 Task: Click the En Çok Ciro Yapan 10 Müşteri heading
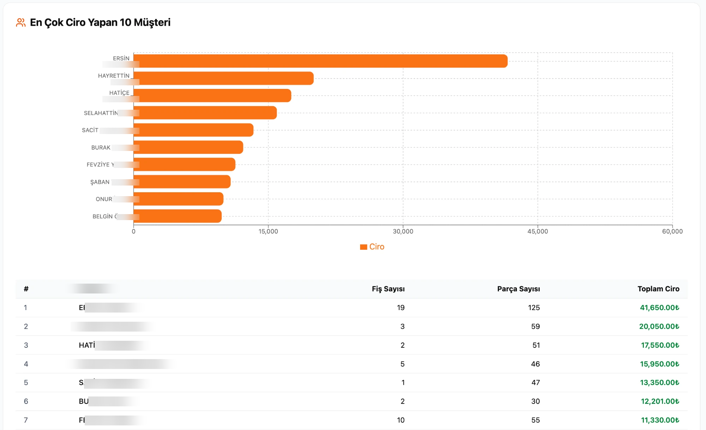click(100, 23)
